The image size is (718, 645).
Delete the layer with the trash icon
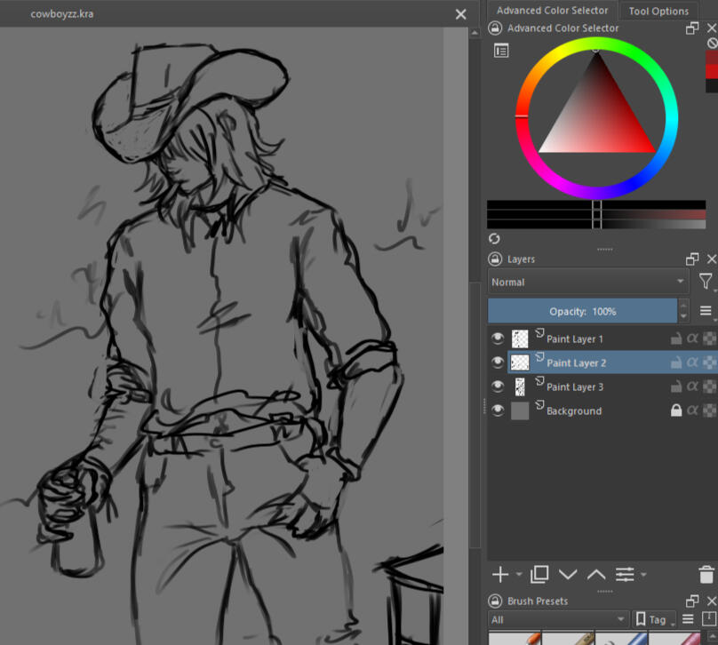pos(706,575)
